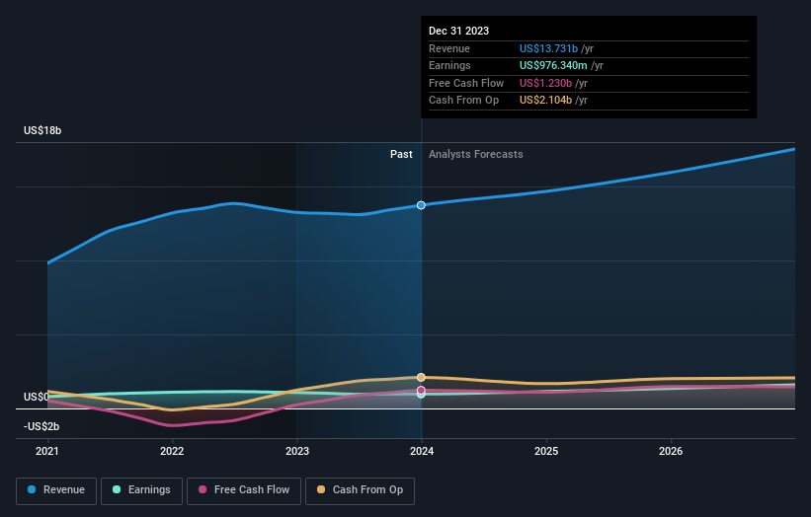The height and width of the screenshot is (517, 811).
Task: Click the Analysts Forecasts section label
Action: pos(475,154)
